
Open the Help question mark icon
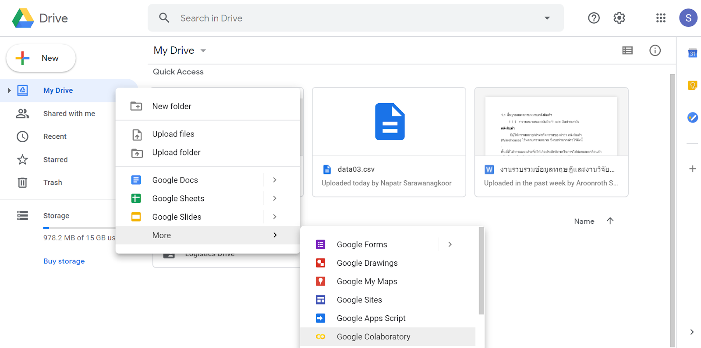(x=594, y=18)
